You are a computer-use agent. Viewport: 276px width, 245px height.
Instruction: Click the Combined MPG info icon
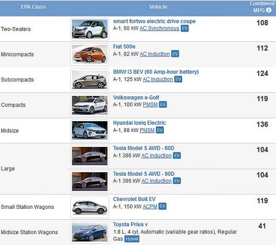[269, 10]
